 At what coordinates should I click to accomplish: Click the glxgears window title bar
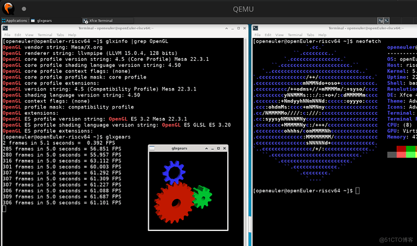(188, 147)
